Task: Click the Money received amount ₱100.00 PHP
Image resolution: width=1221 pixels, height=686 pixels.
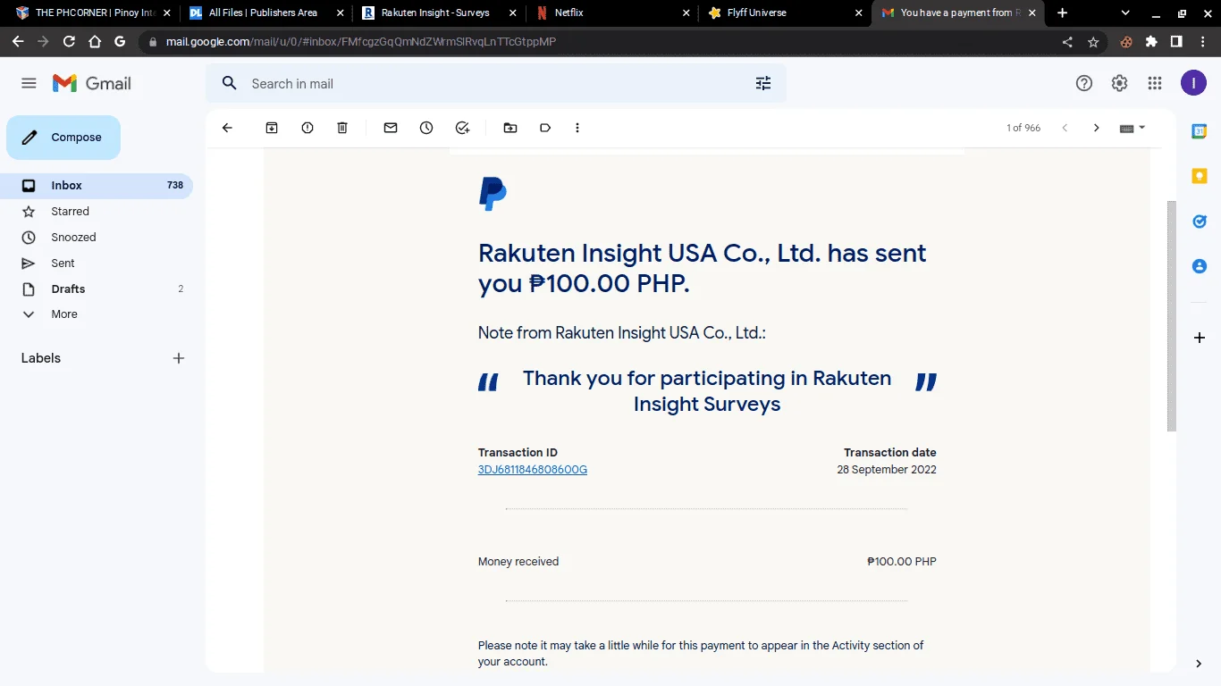Action: point(902,562)
